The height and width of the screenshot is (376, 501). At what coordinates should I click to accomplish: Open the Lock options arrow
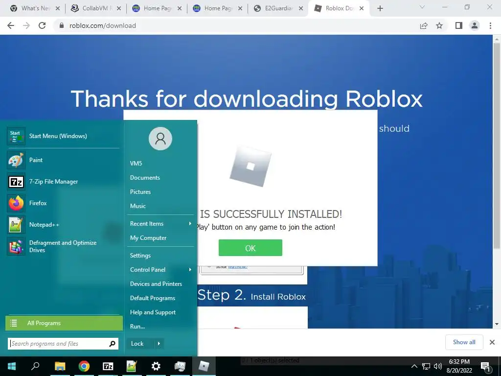[159, 344]
